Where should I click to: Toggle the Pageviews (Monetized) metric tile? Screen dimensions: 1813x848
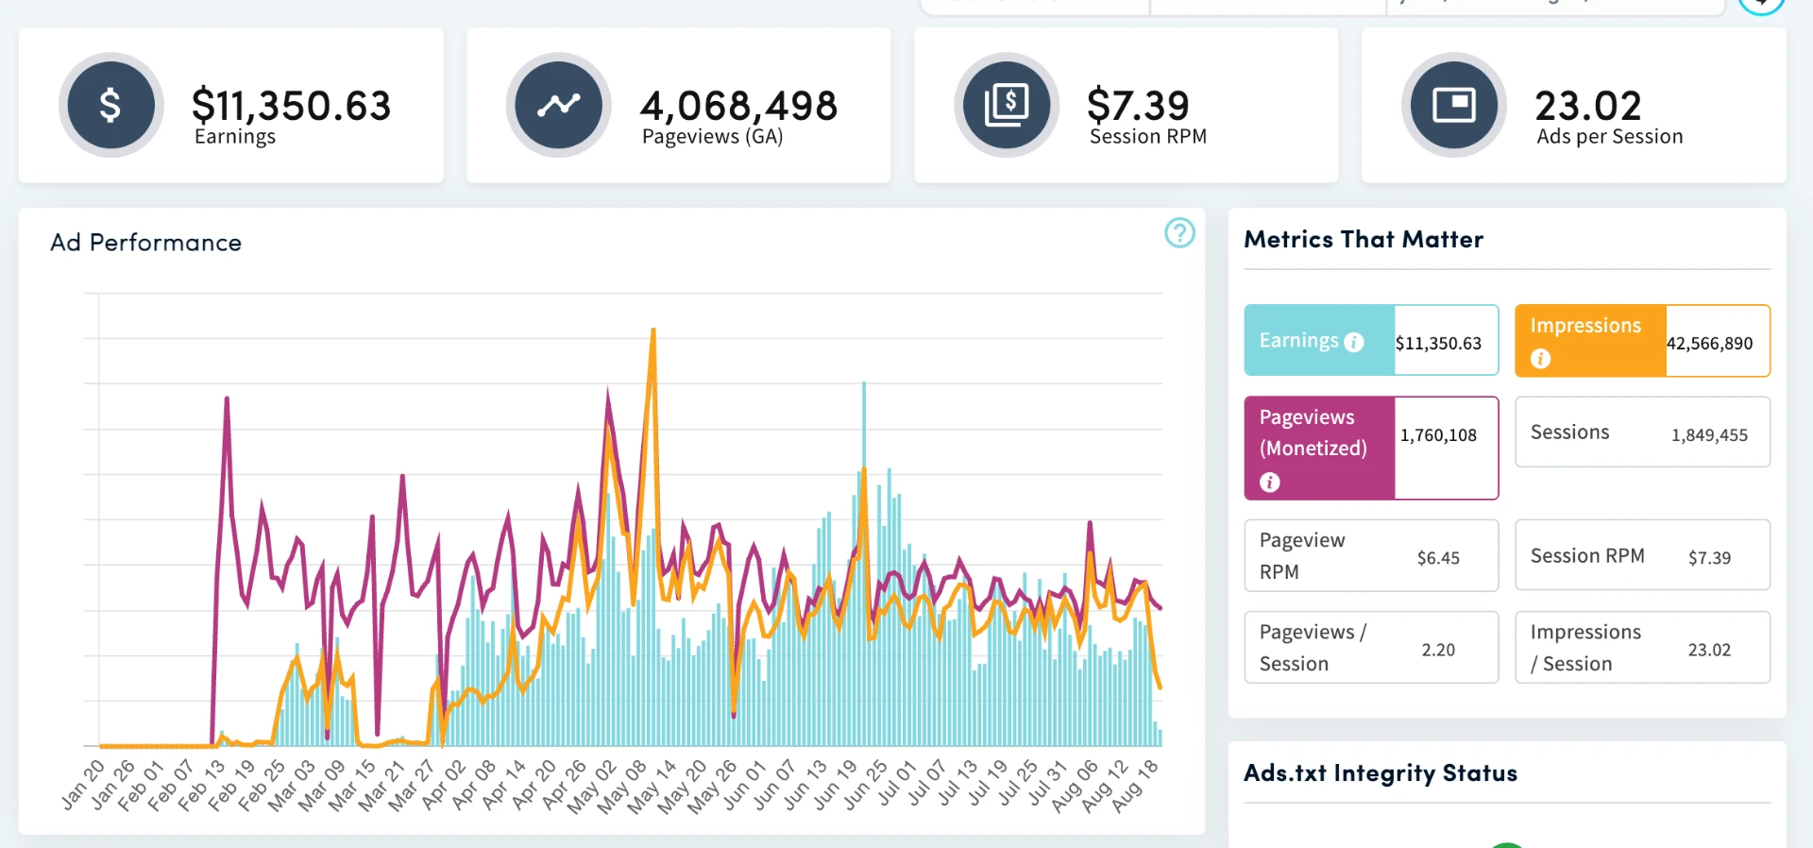(x=1371, y=448)
